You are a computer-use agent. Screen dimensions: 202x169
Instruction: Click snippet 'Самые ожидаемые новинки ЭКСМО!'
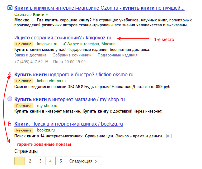point(93,87)
